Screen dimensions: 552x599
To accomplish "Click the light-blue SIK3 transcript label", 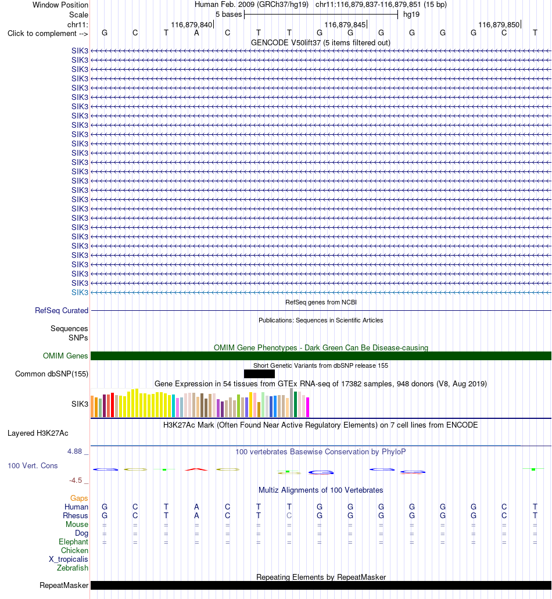I will click(80, 293).
